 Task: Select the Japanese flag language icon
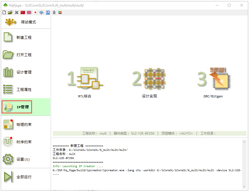[x=35, y=12]
